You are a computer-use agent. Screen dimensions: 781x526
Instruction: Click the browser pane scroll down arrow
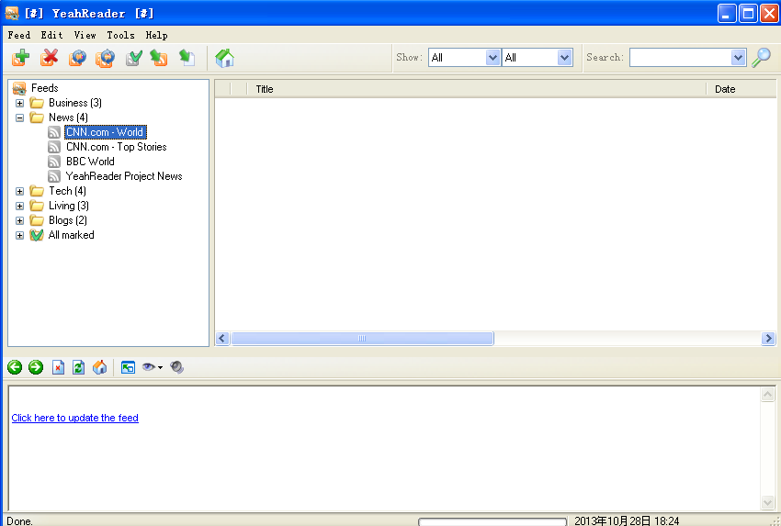pos(767,502)
